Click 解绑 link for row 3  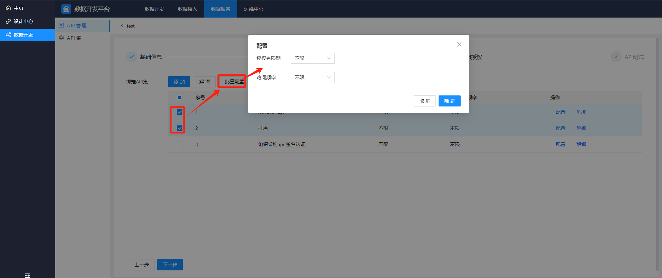pyautogui.click(x=581, y=144)
